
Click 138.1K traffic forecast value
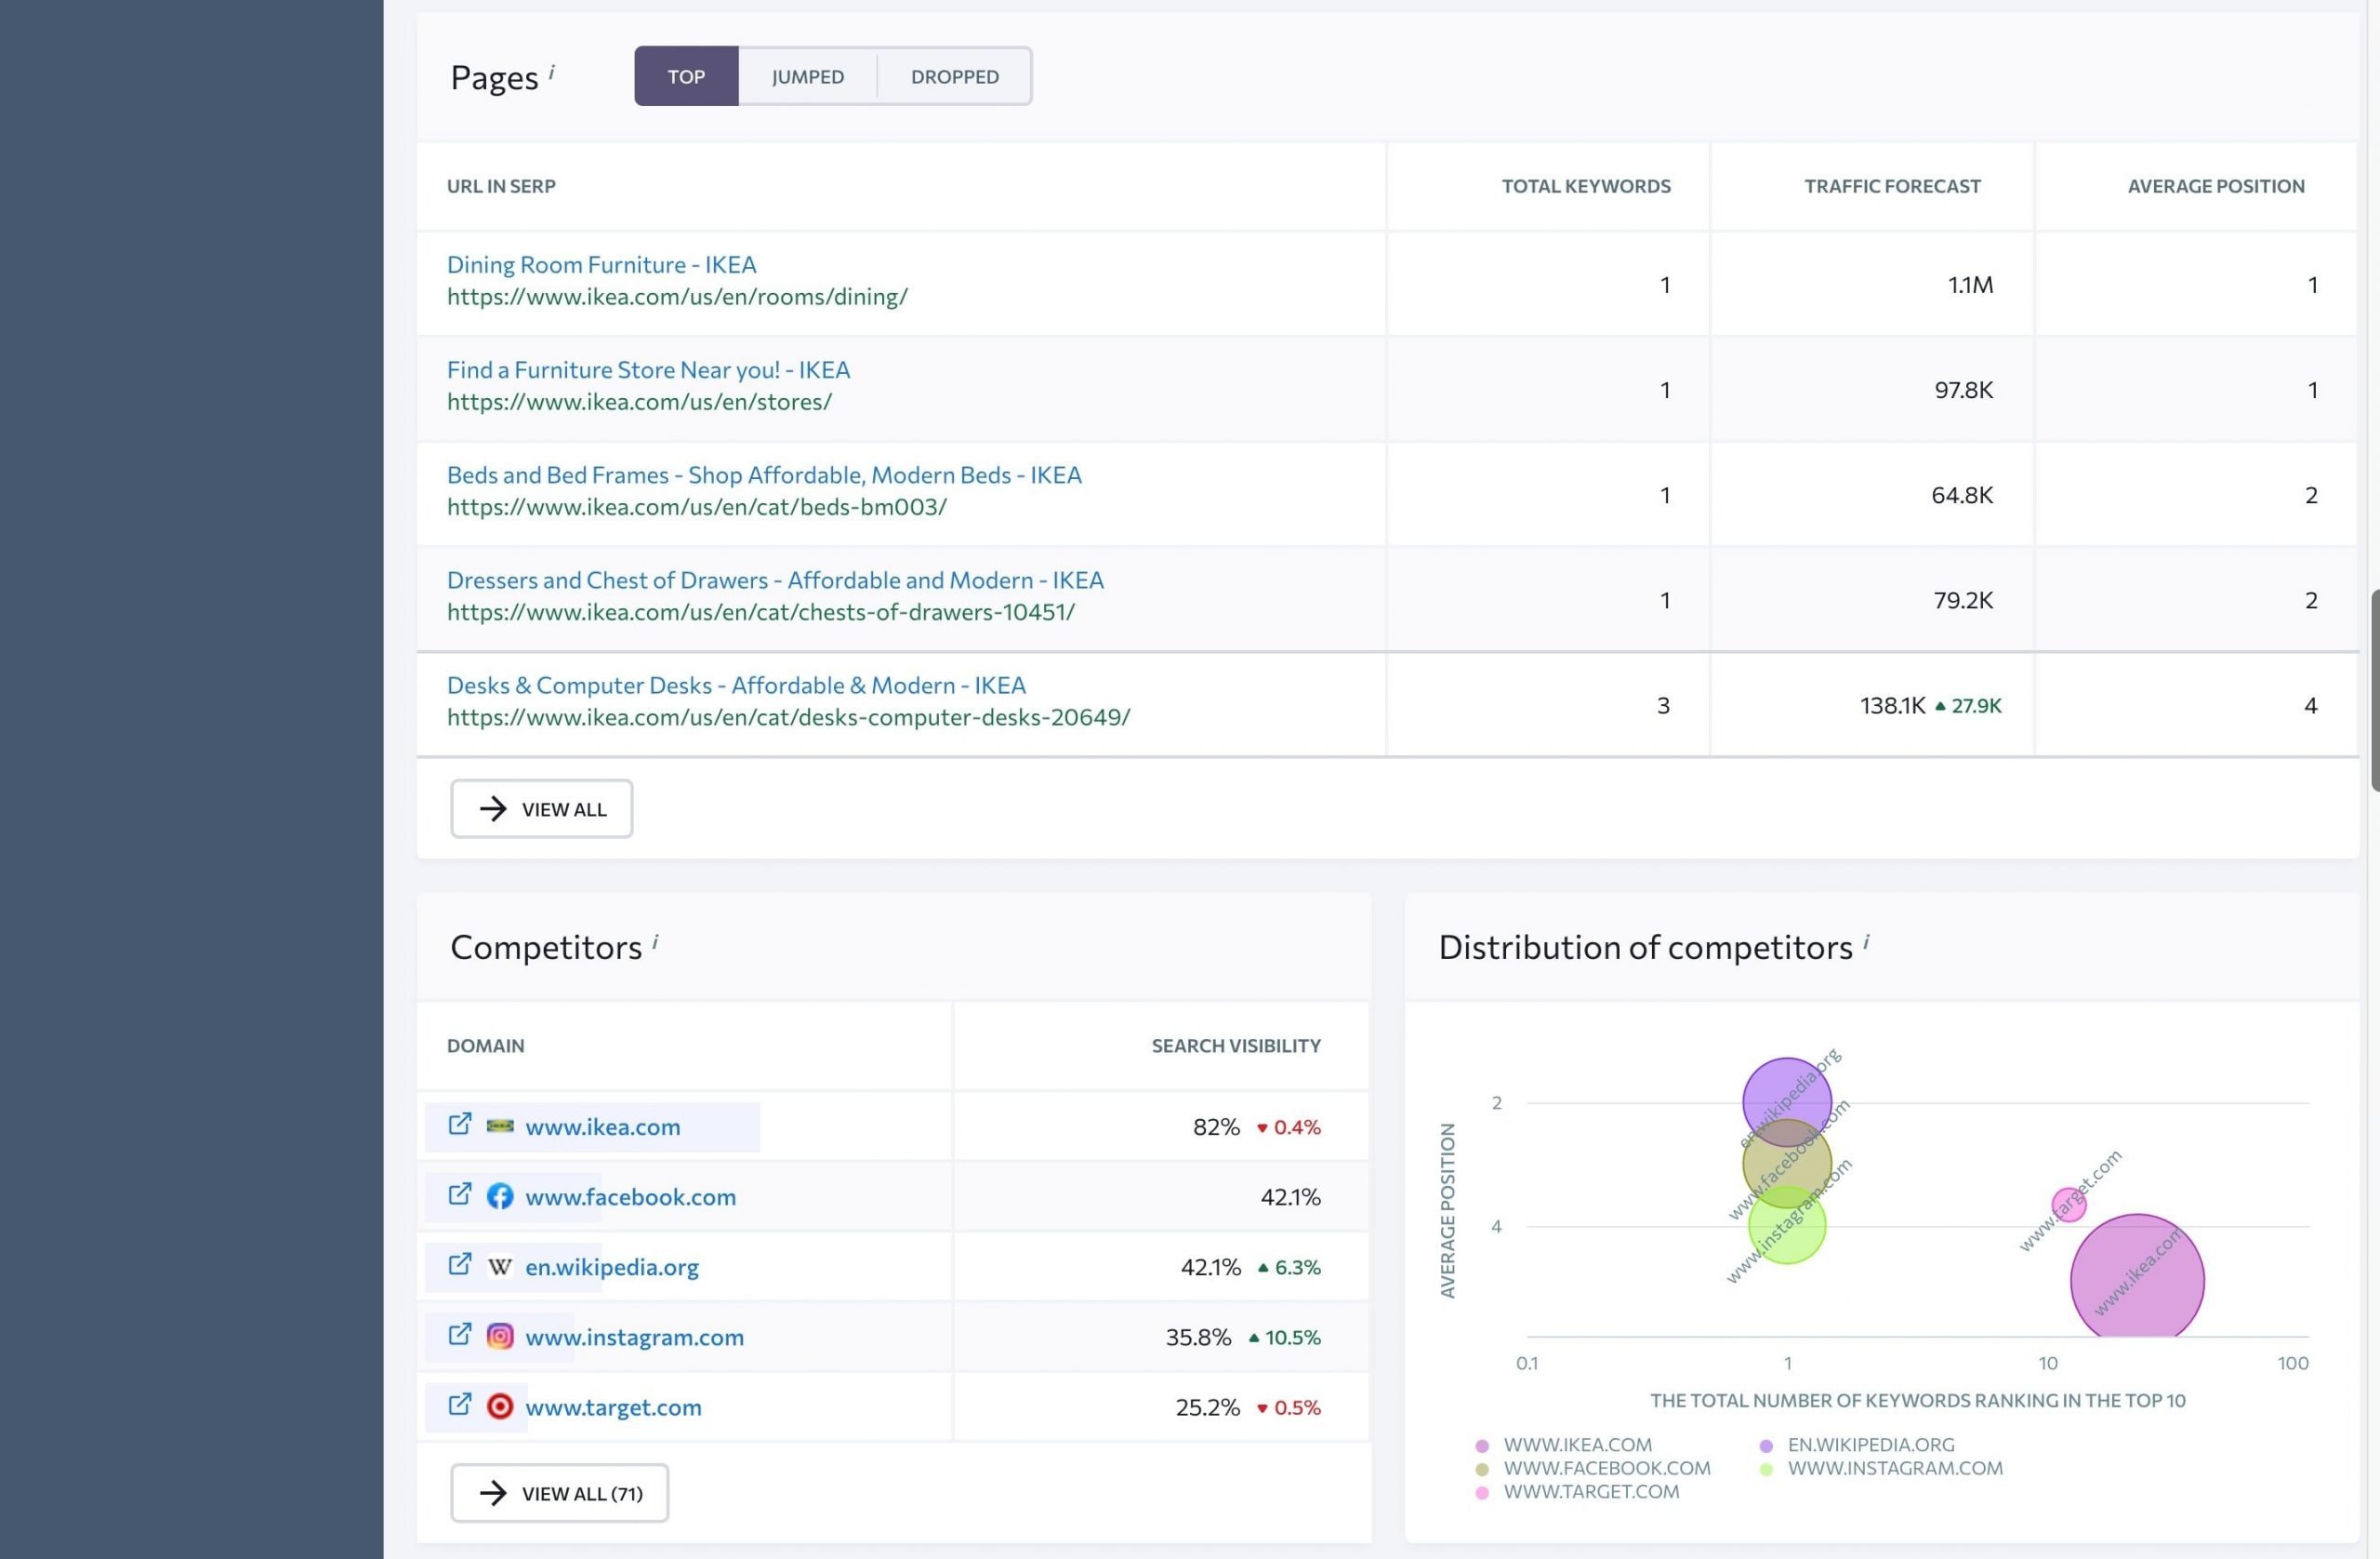(1892, 705)
